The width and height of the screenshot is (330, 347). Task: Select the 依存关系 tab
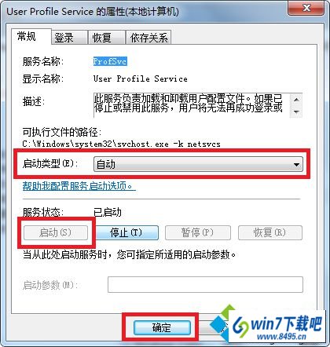[x=148, y=38]
